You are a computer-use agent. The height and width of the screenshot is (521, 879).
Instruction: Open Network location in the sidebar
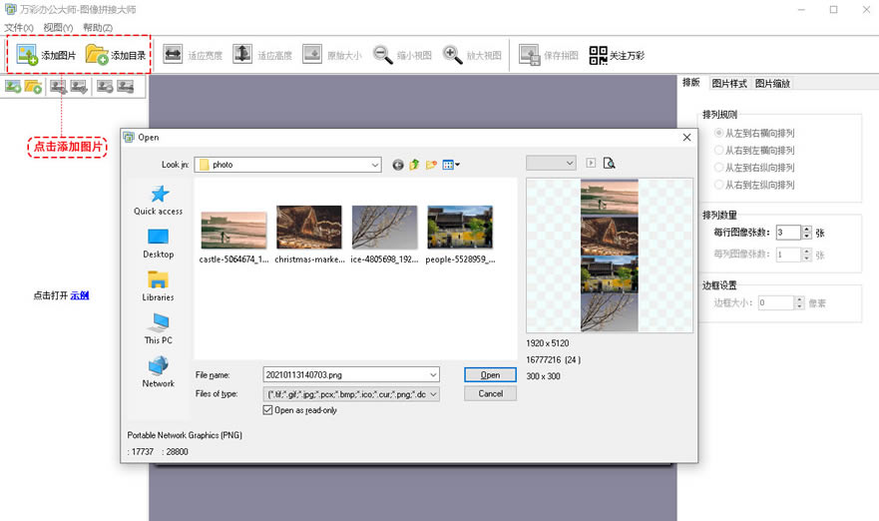tap(158, 370)
